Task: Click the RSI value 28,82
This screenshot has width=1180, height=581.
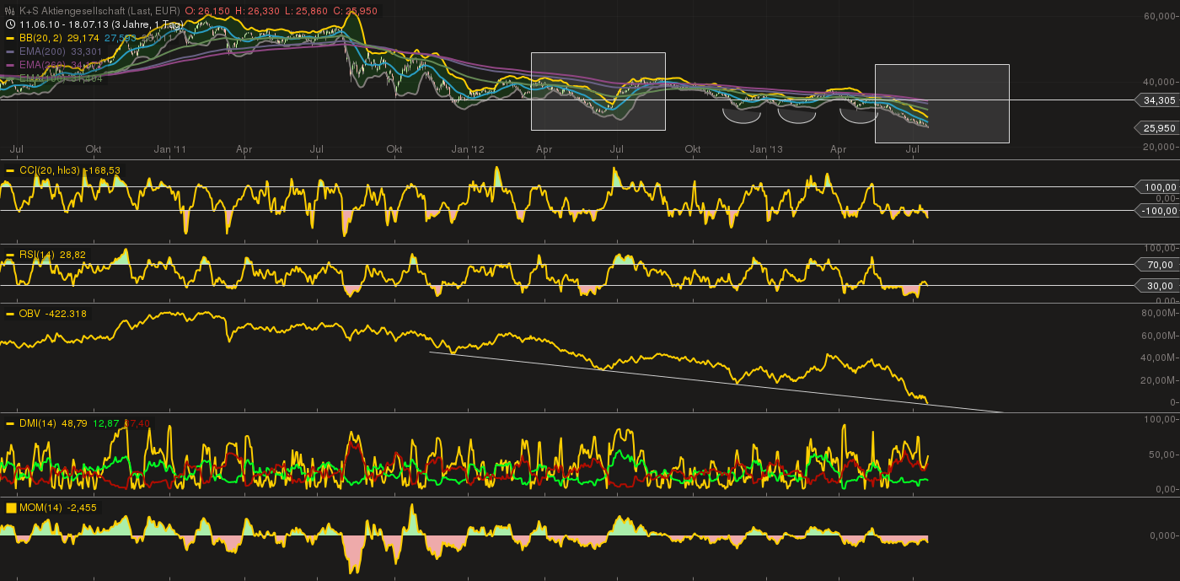Action: [73, 254]
